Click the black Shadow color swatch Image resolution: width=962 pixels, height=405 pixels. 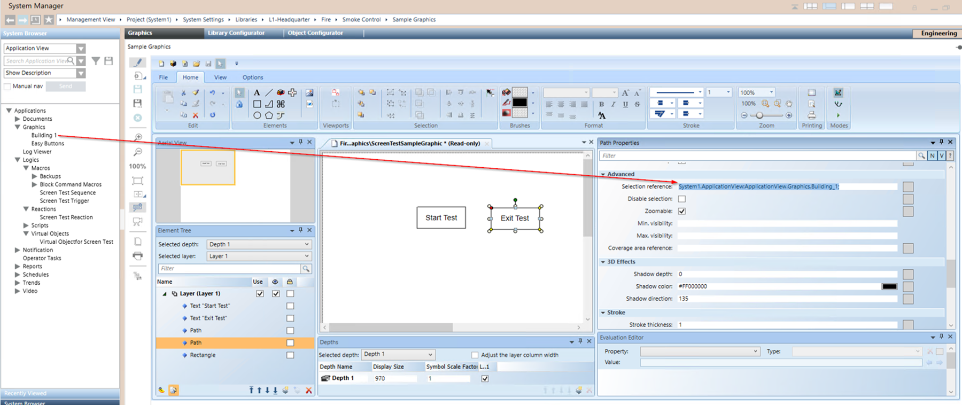[x=889, y=286]
